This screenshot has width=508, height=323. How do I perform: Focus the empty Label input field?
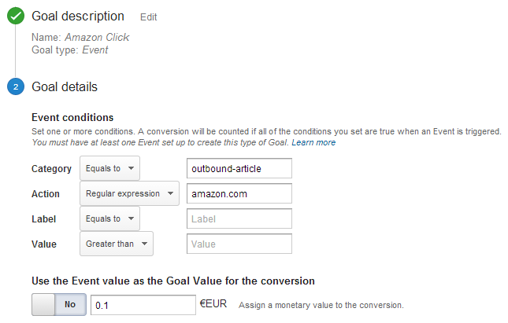tap(239, 218)
